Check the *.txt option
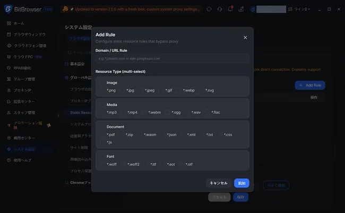The height and width of the screenshot is (213, 345). pyautogui.click(x=202, y=134)
